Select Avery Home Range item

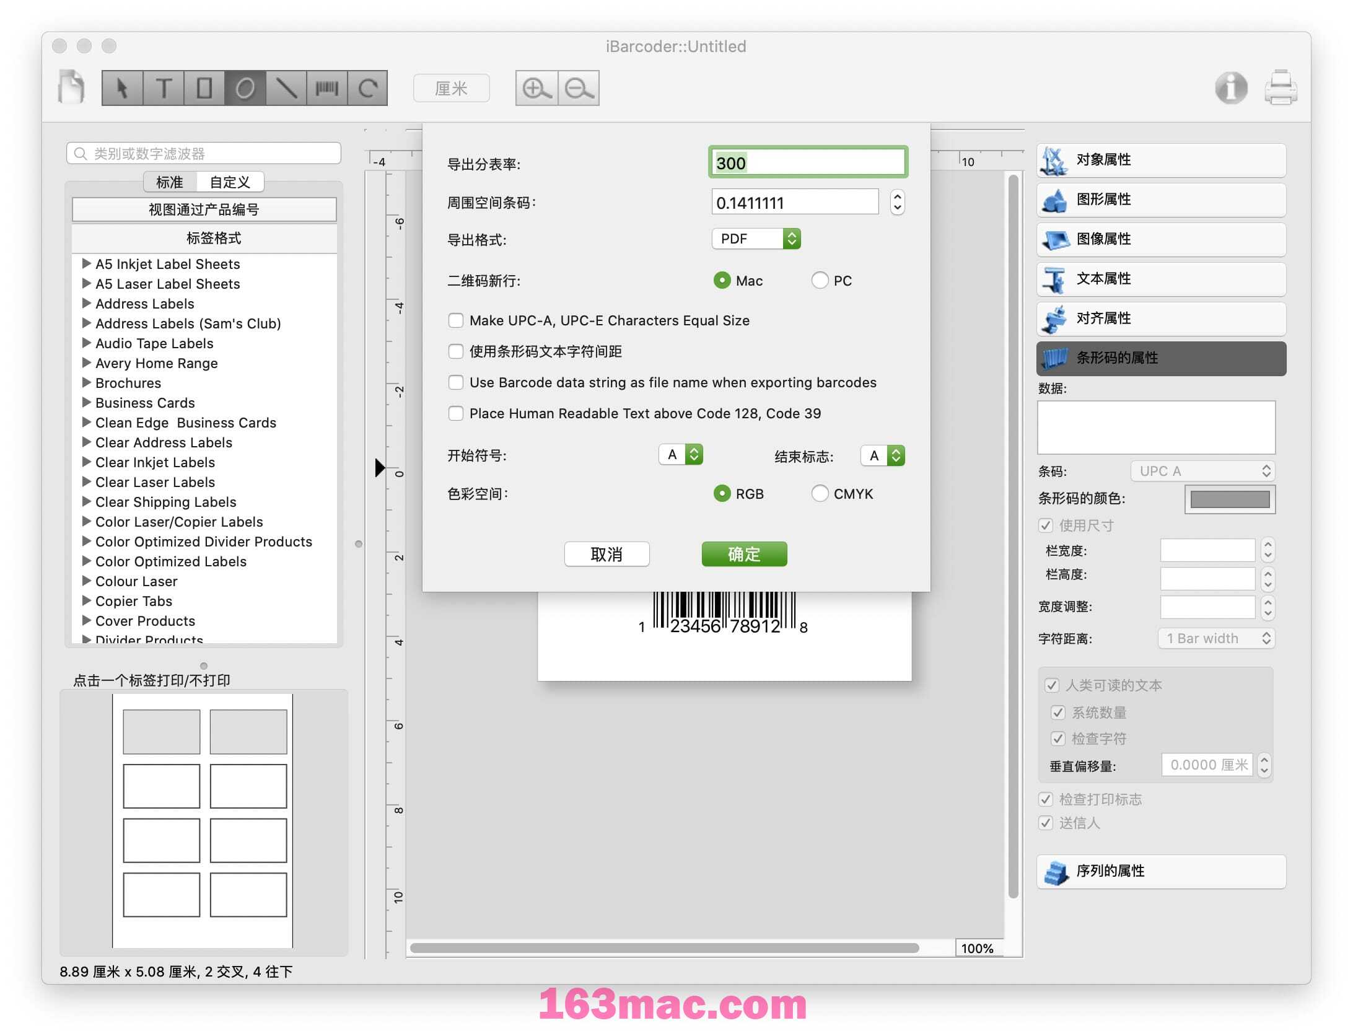click(157, 363)
